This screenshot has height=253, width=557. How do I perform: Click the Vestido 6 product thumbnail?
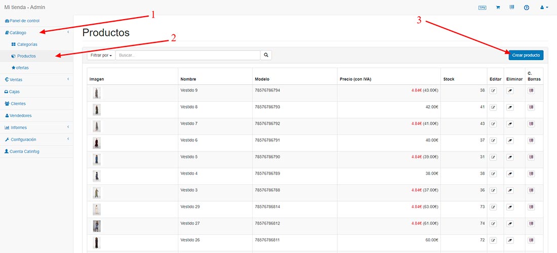click(x=97, y=143)
